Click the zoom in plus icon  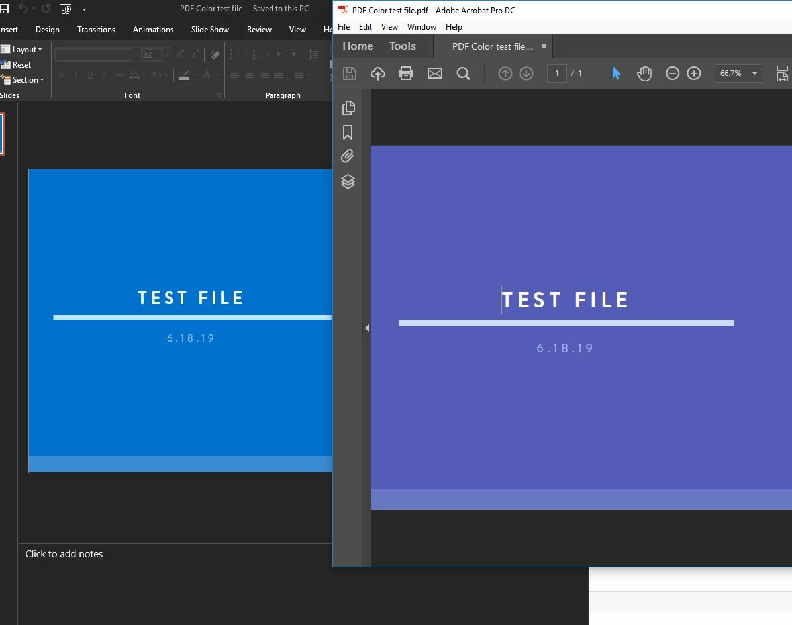(x=694, y=73)
